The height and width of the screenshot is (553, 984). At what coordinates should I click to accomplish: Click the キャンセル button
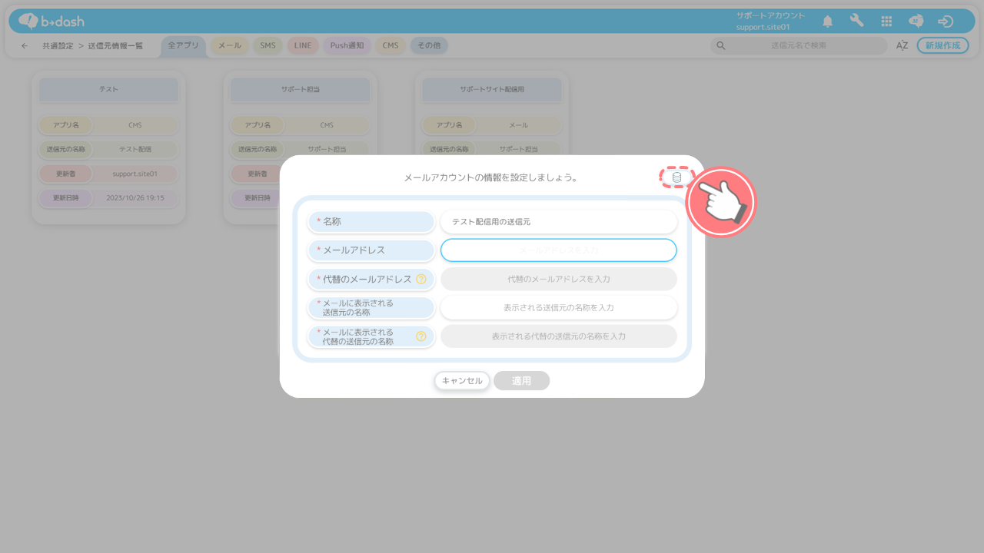point(462,380)
